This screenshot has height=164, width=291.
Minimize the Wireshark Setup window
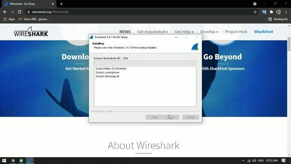point(176,37)
